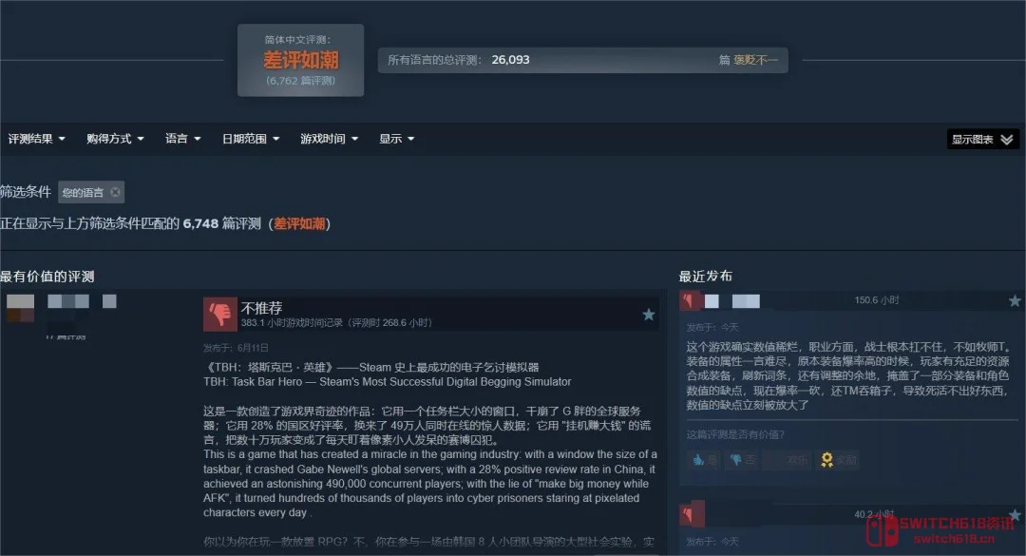Click the 发布于: 6月11日 date text
The width and height of the screenshot is (1026, 556).
pyautogui.click(x=236, y=348)
